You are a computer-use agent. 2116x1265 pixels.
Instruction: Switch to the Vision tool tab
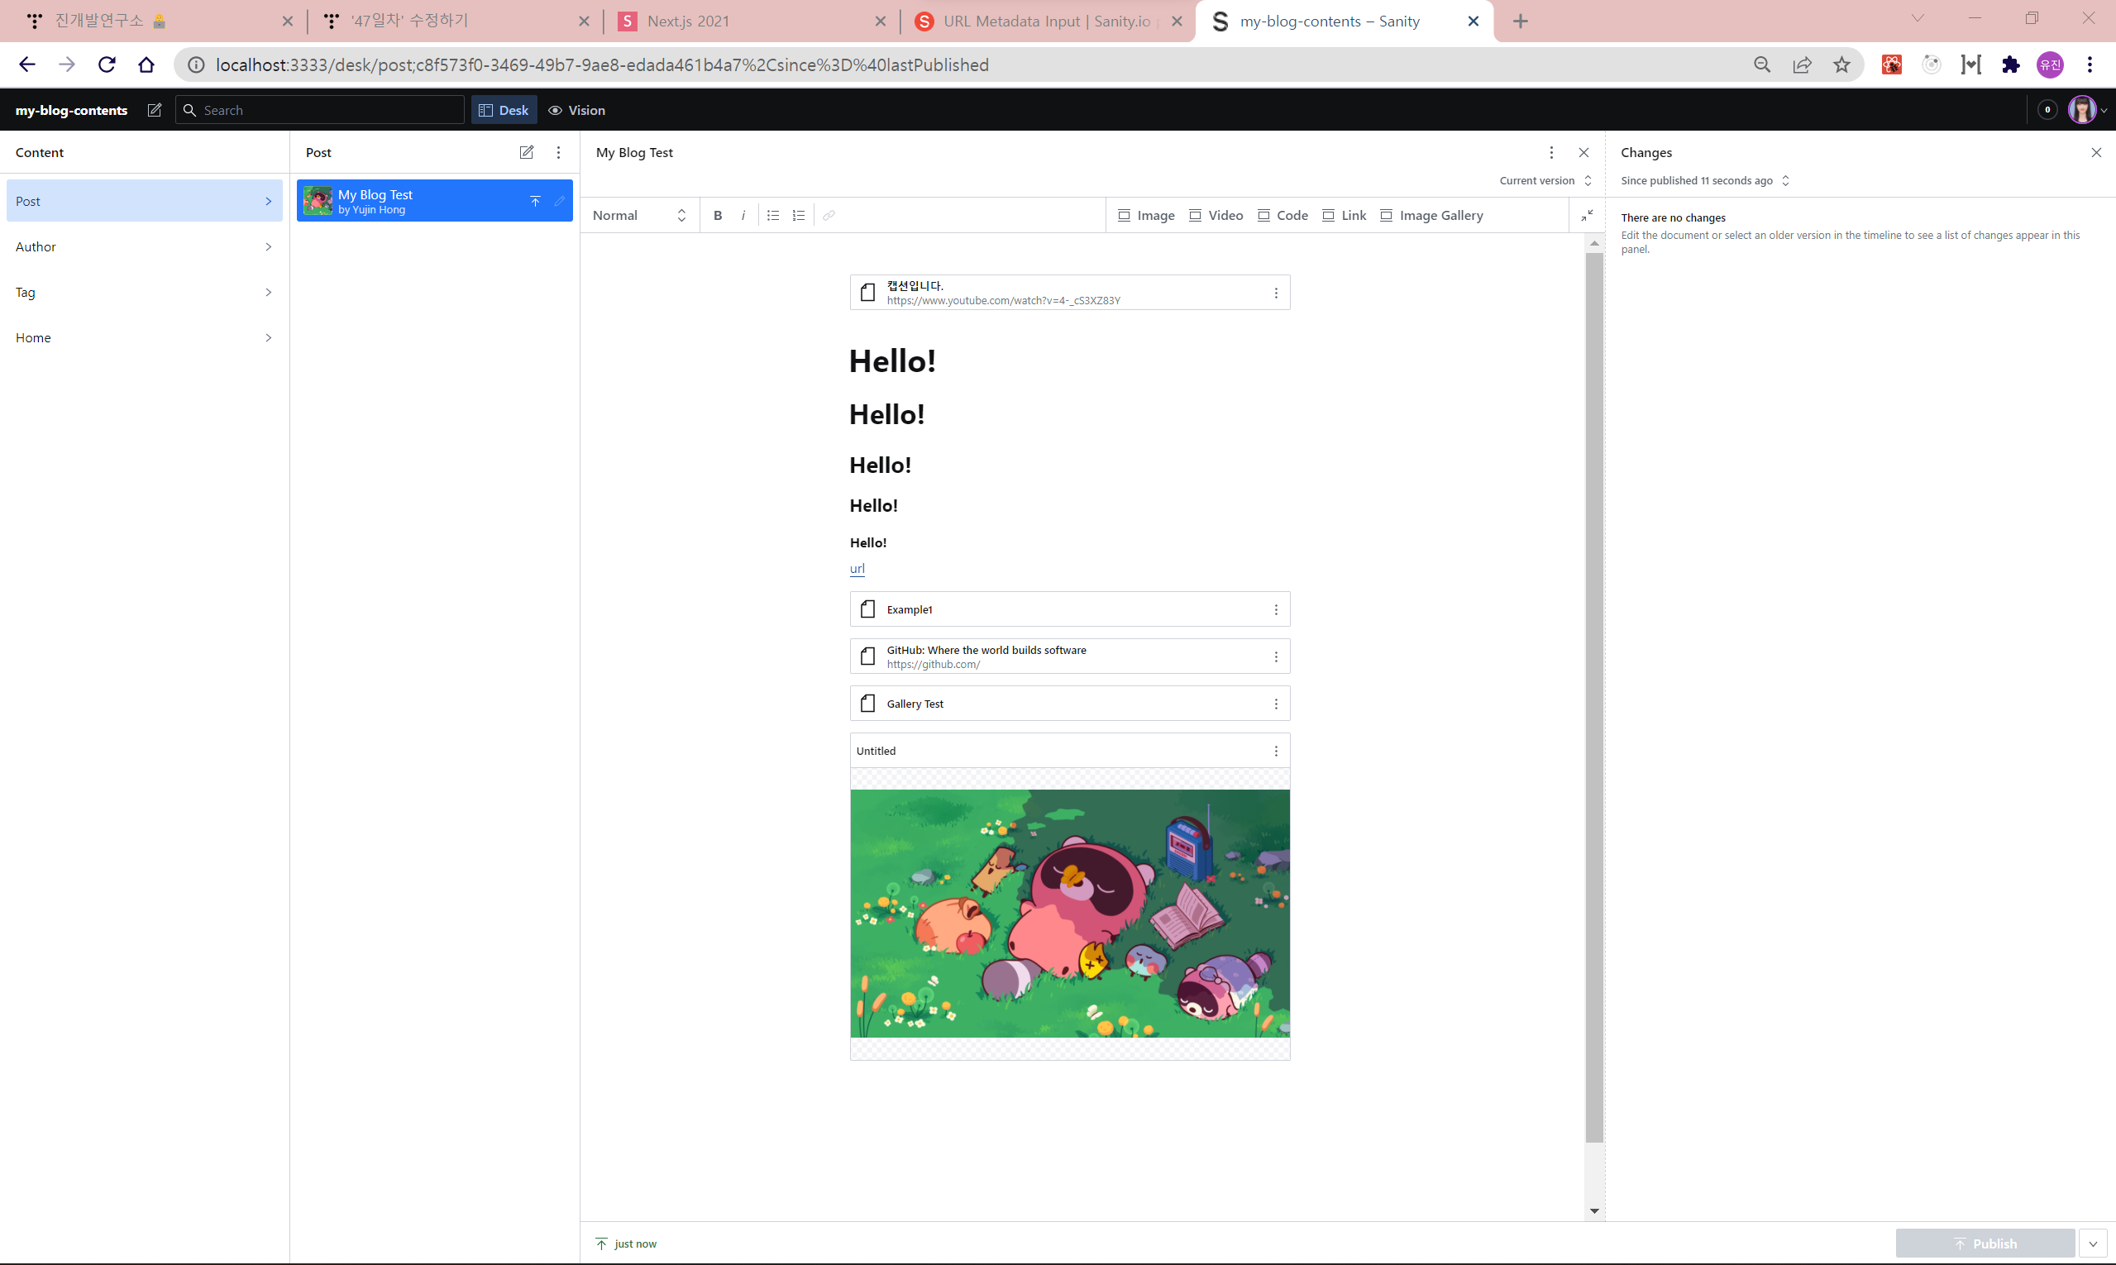coord(577,110)
